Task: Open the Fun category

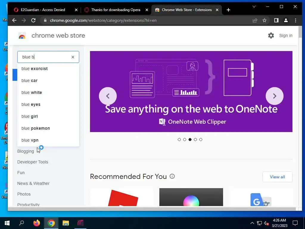Action: 21,173
